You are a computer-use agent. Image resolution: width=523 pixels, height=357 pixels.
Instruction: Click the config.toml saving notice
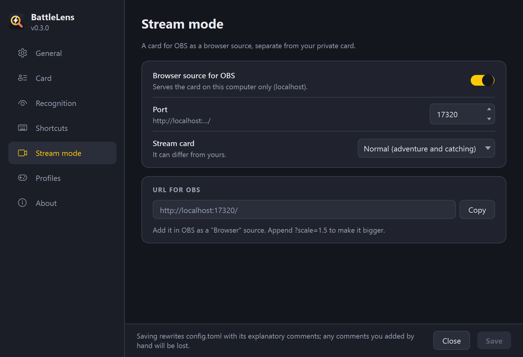pyautogui.click(x=275, y=341)
